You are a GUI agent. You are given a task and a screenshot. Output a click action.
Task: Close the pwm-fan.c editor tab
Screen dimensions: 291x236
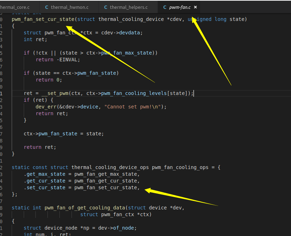(195, 7)
